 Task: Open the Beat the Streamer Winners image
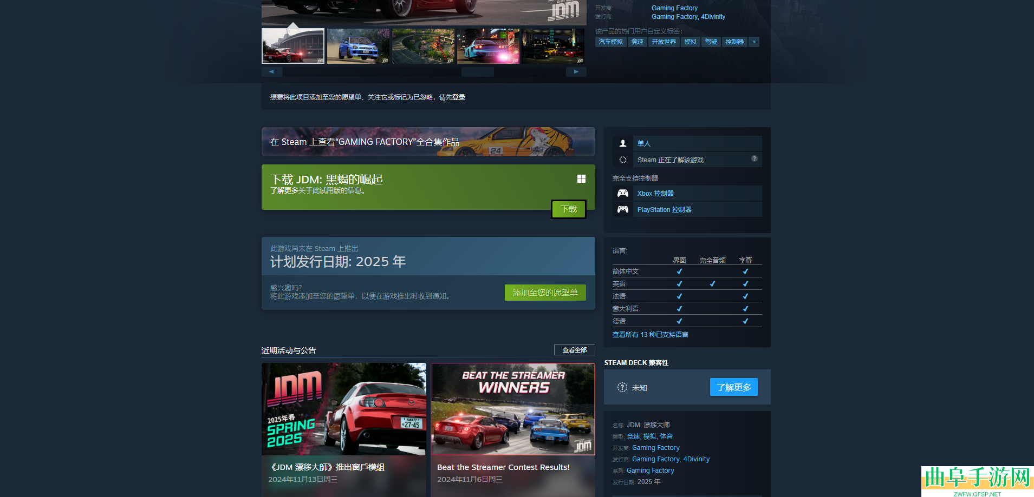coord(513,409)
